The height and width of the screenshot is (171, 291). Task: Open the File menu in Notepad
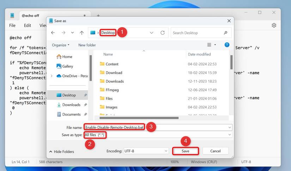12,25
